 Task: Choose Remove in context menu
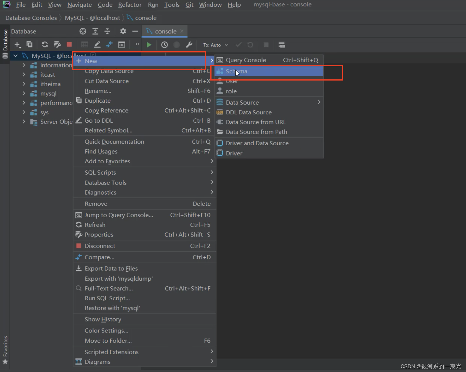[x=145, y=204]
